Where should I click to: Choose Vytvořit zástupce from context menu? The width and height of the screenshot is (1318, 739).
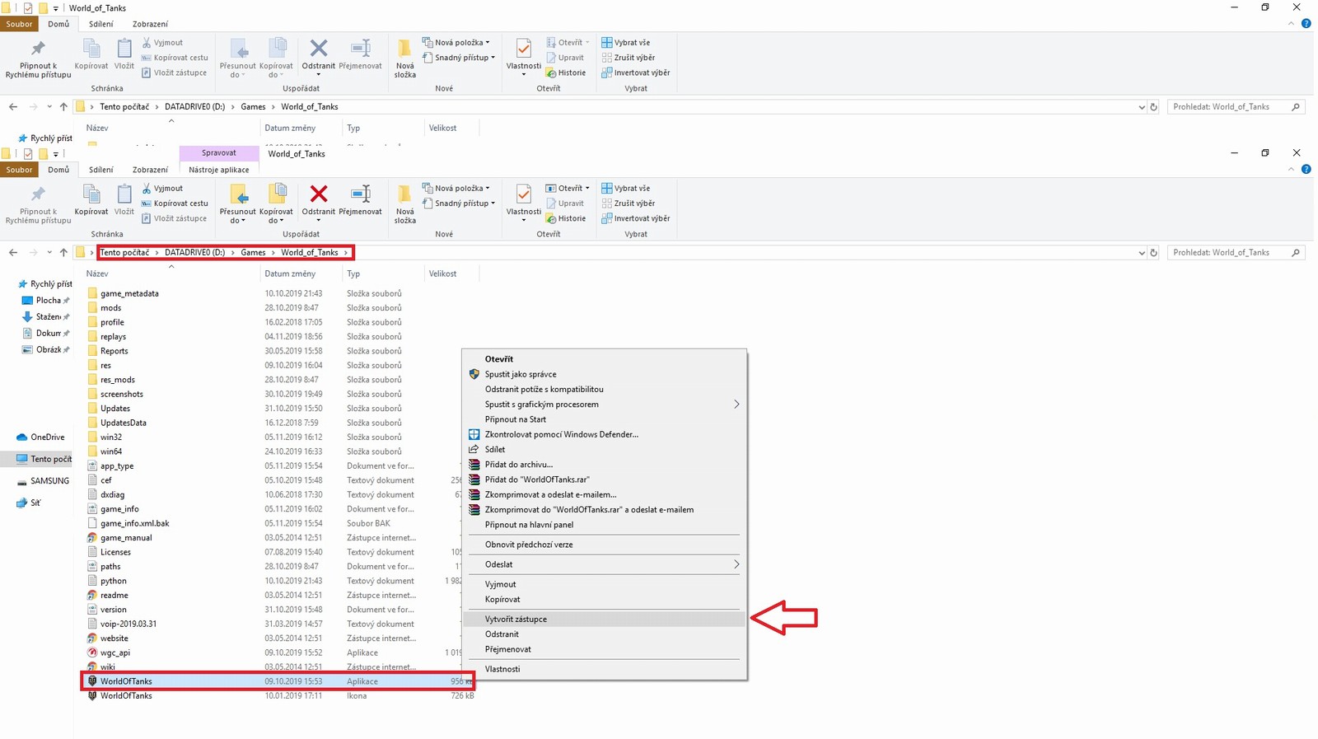[516, 620]
